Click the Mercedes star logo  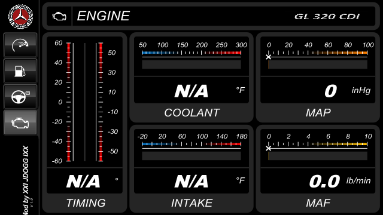tap(20, 16)
